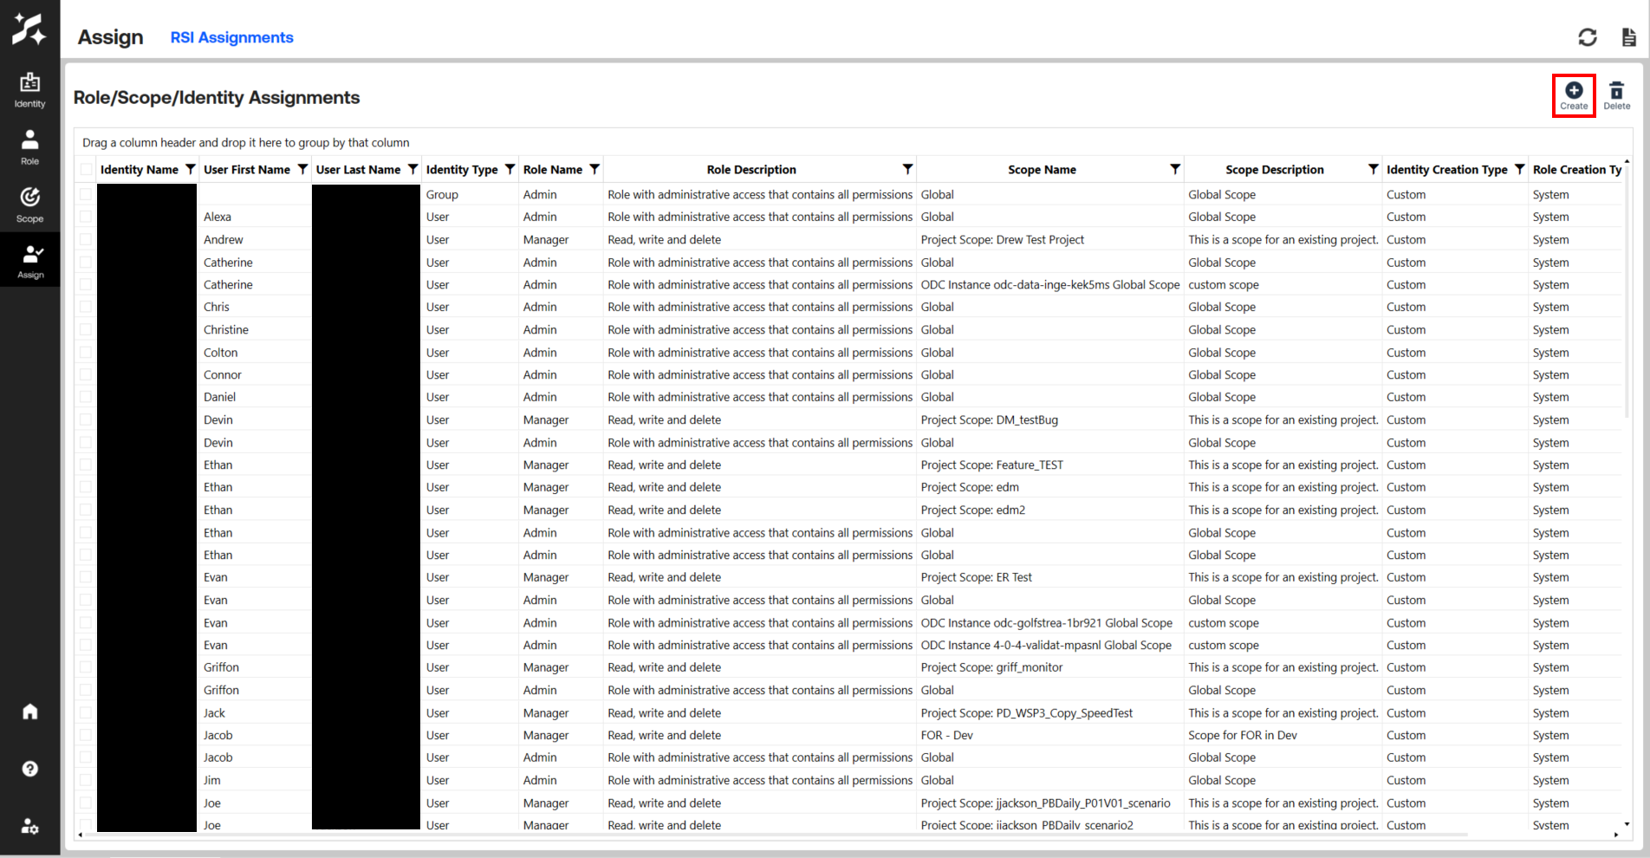Open the Identity Creation Type column filter
Screen dimensions: 1650x858
(1520, 169)
